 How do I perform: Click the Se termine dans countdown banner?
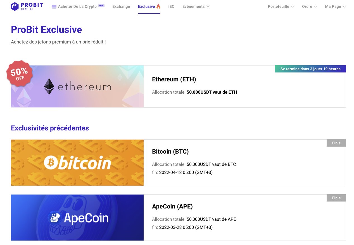click(310, 69)
